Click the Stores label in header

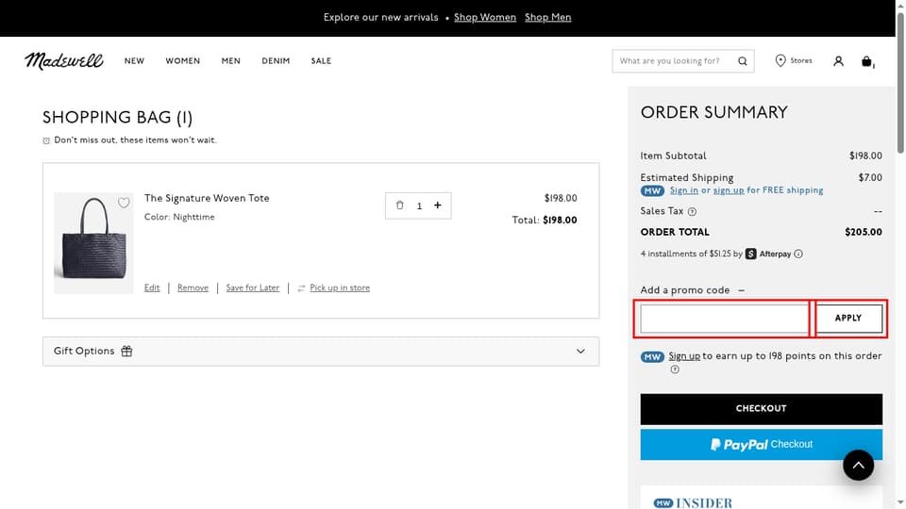801,60
